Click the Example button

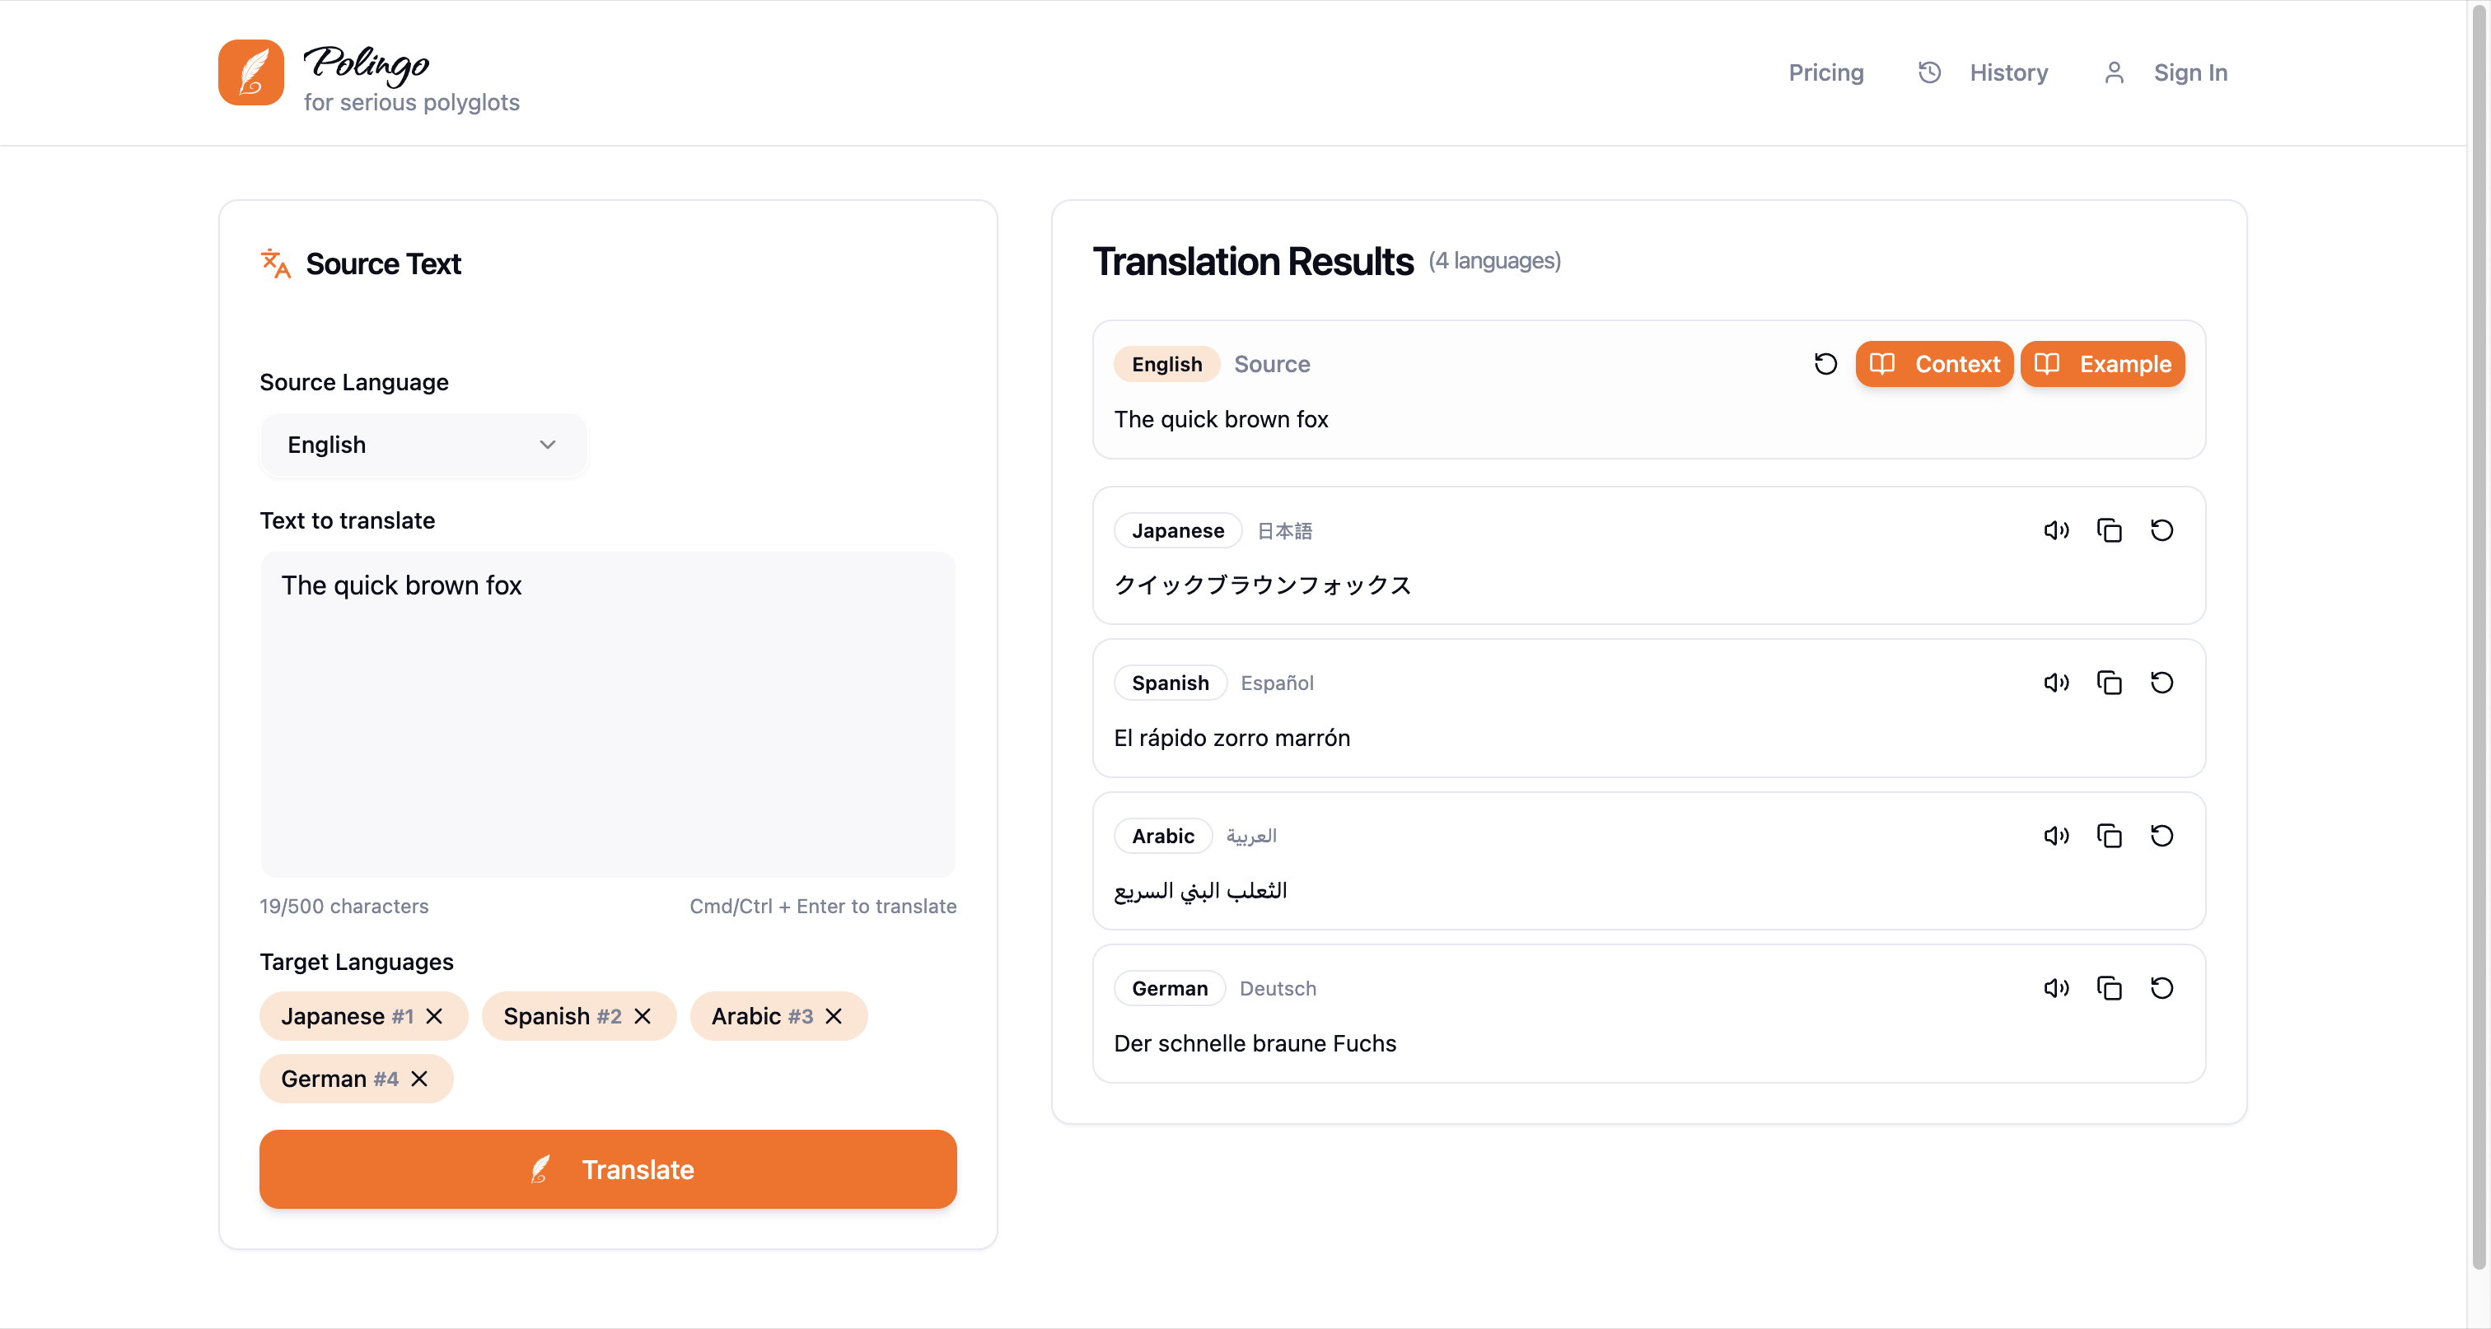click(x=2101, y=363)
